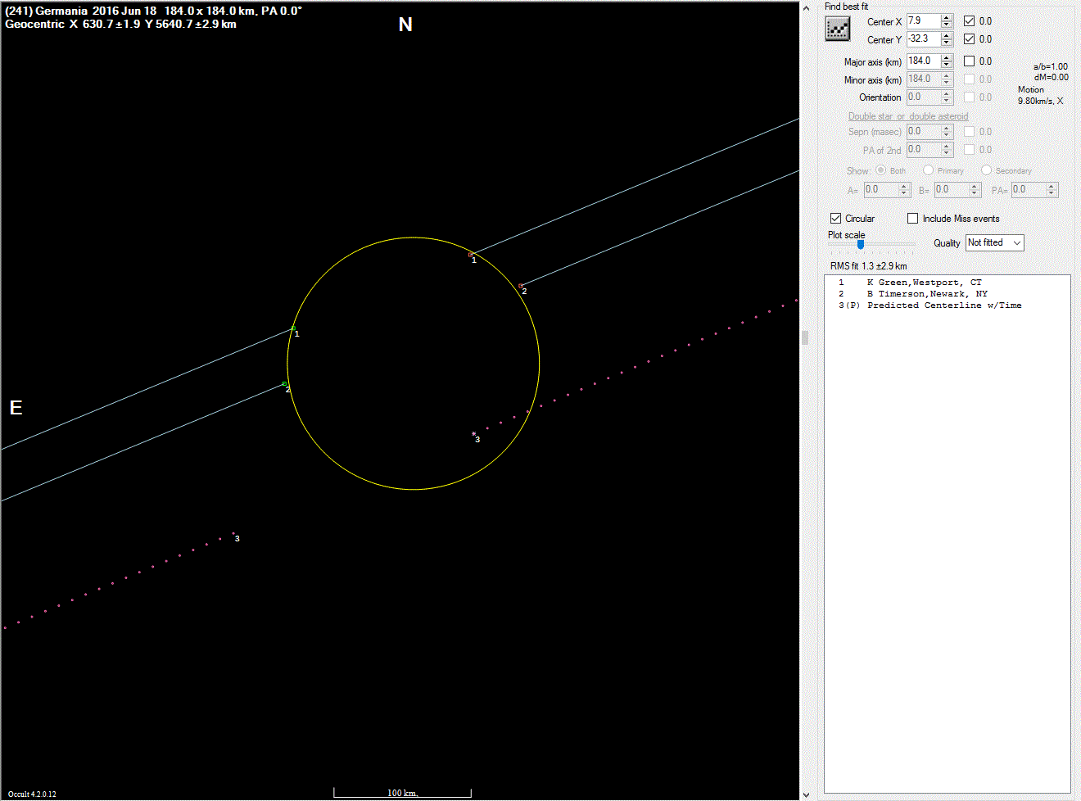
Task: Toggle the Center Y fit checkbox
Action: tap(970, 39)
